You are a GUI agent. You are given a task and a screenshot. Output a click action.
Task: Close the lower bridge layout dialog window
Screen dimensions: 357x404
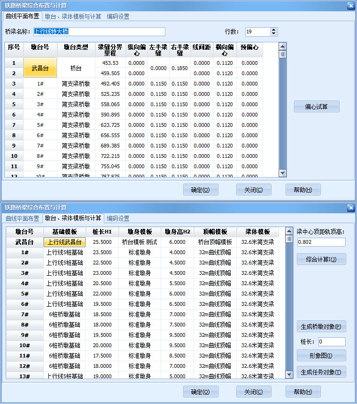350,208
